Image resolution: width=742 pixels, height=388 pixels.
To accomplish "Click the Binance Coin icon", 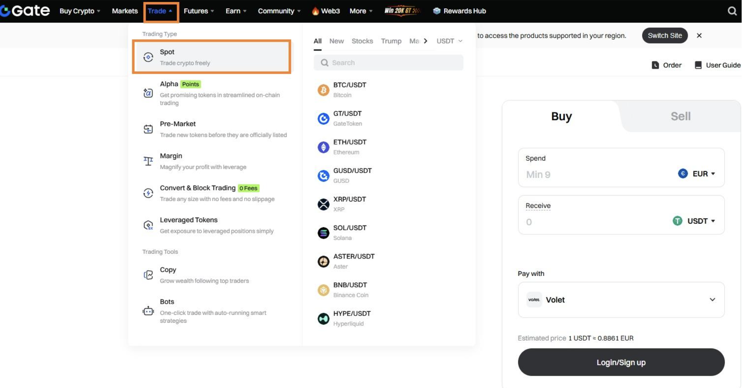I will click(x=323, y=290).
